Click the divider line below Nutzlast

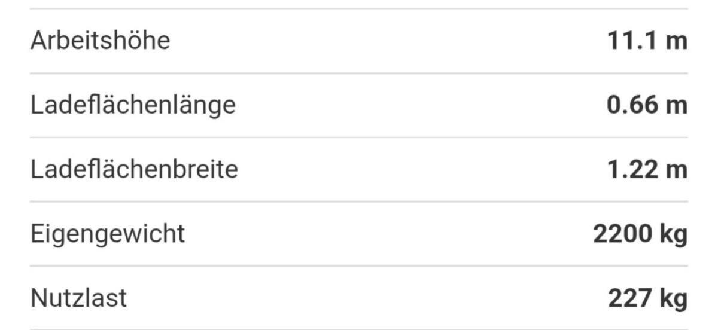point(359,328)
